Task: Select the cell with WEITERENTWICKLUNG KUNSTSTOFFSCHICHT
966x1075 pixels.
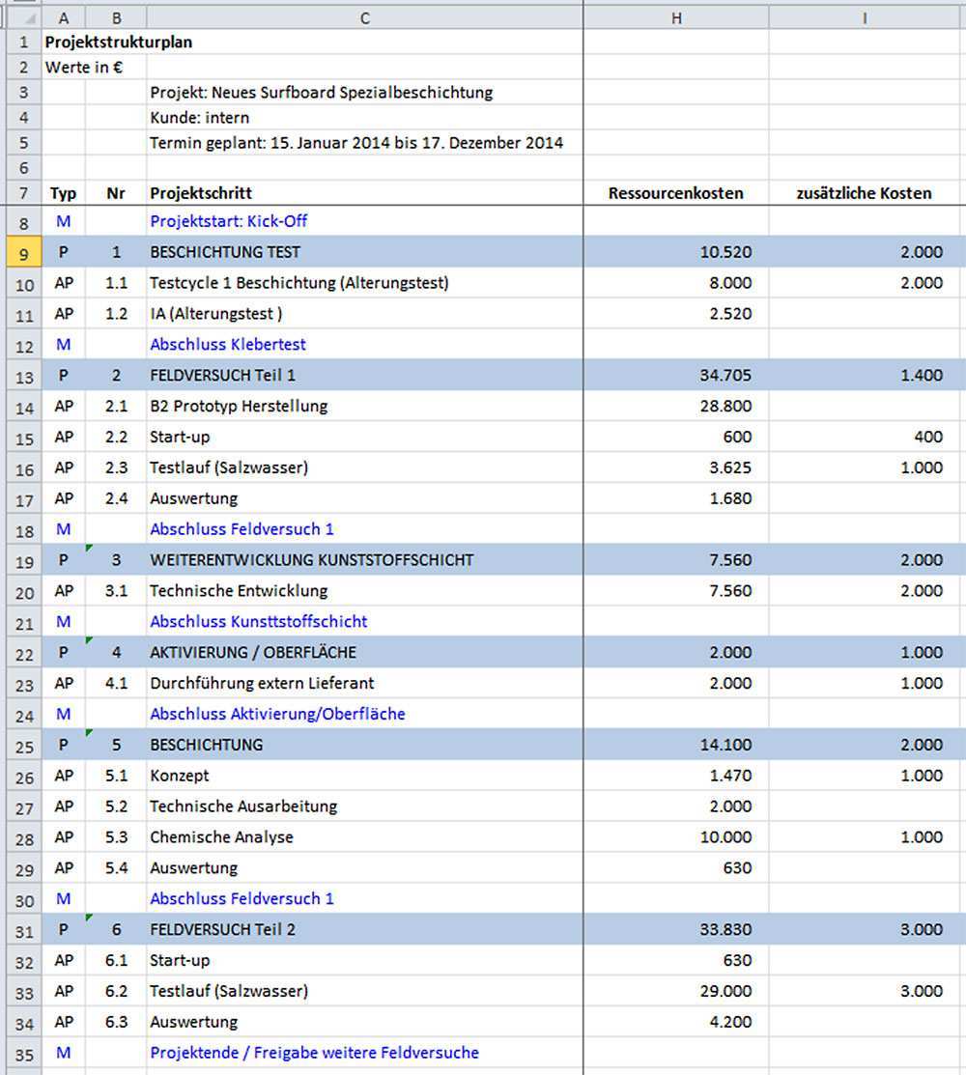Action: coord(312,560)
